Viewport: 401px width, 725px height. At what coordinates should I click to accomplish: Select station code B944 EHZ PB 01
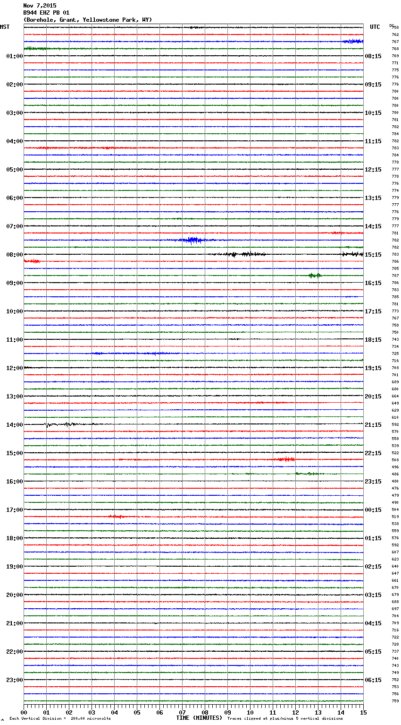point(46,13)
